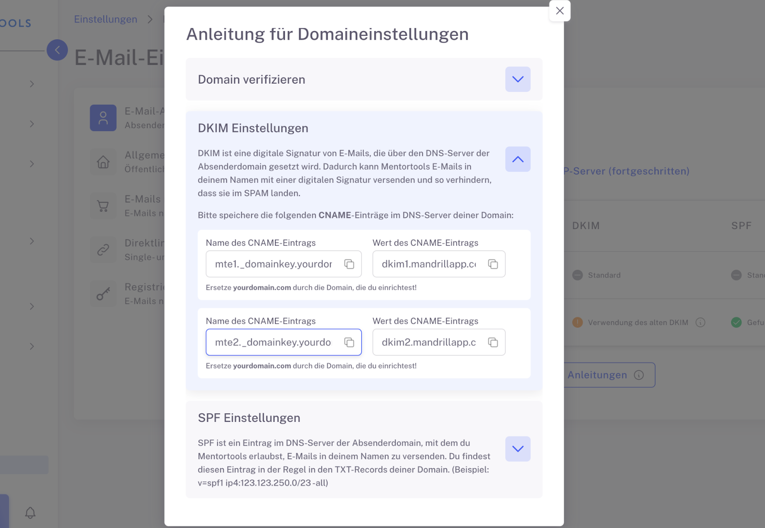This screenshot has height=528, width=765.
Task: Select the dkim1.mandrillapp value field
Action: [x=439, y=264]
